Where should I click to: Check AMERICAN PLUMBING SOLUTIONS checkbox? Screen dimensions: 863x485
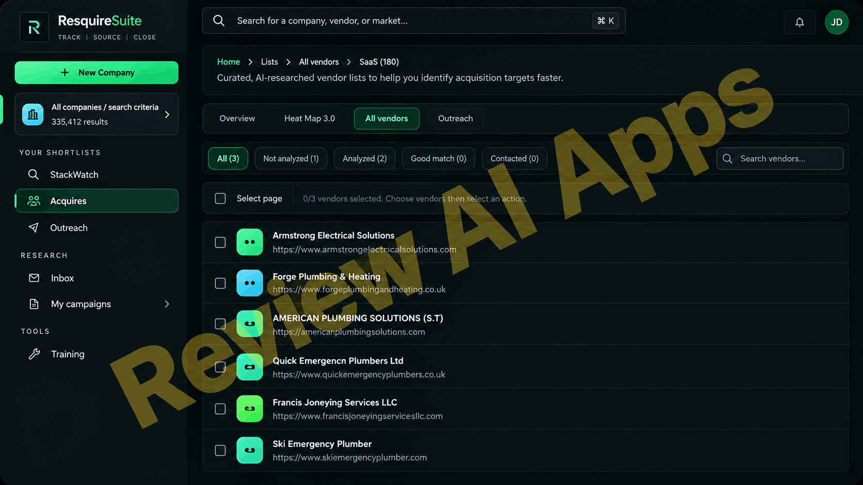[x=220, y=324]
